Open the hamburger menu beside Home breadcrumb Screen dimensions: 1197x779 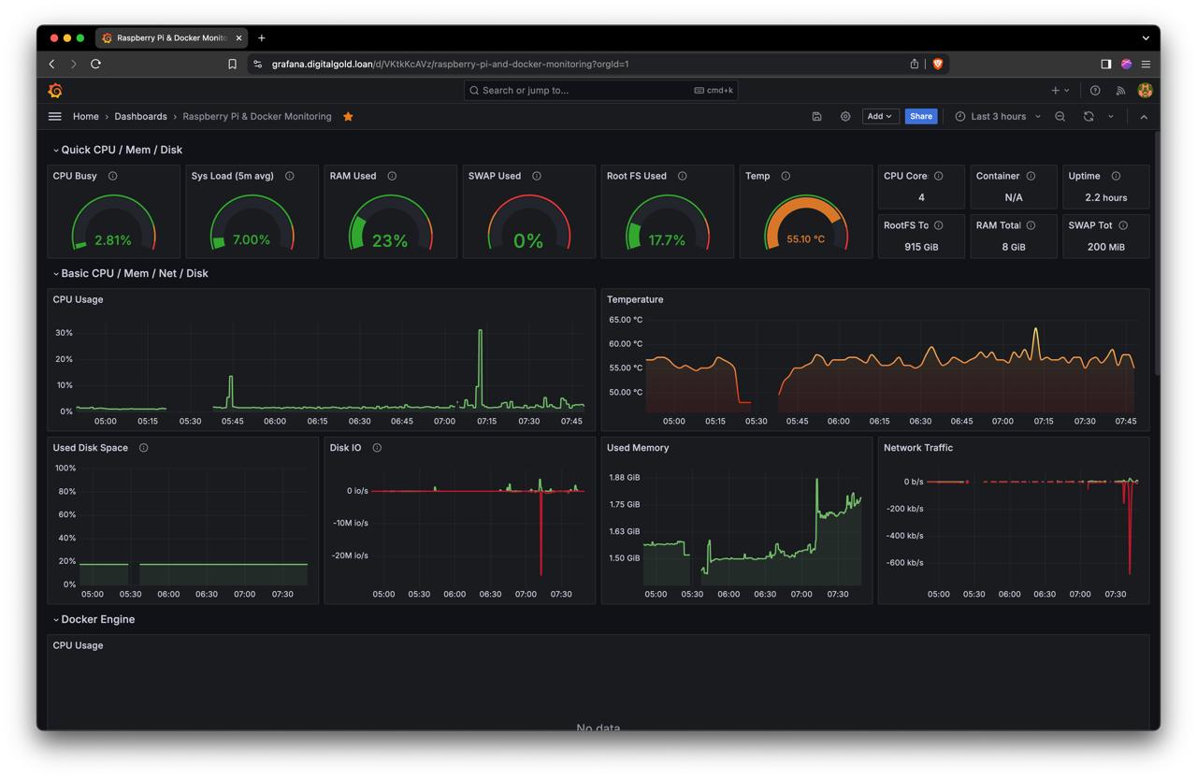pos(55,116)
